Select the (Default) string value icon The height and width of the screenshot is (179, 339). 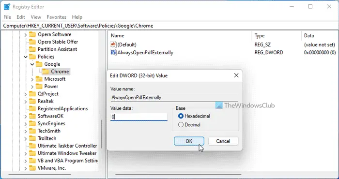click(113, 45)
